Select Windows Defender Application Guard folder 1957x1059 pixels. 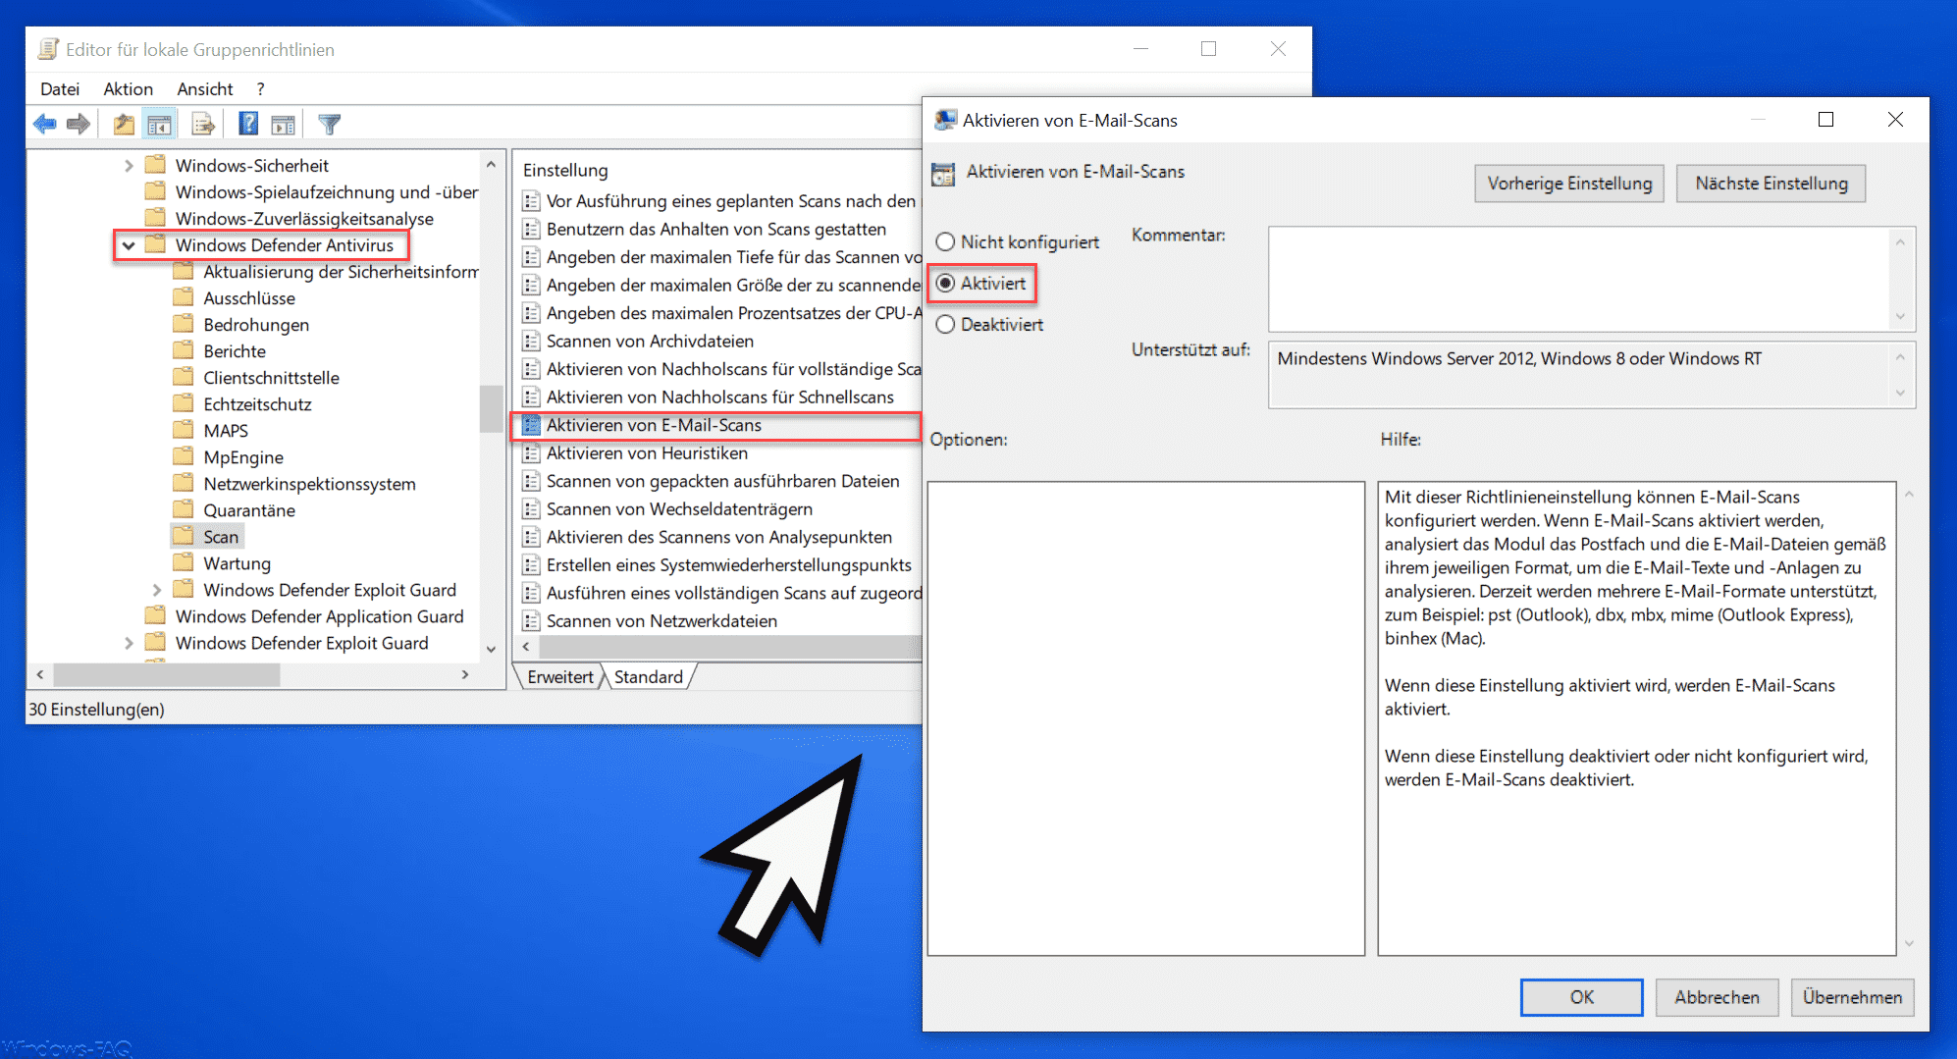(319, 615)
